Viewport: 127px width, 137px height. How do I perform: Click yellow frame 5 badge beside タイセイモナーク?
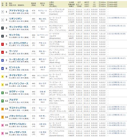(x=2, y=77)
